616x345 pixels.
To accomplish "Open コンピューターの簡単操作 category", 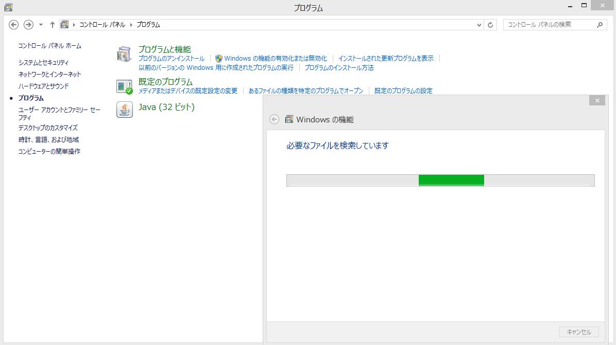I will pos(49,151).
